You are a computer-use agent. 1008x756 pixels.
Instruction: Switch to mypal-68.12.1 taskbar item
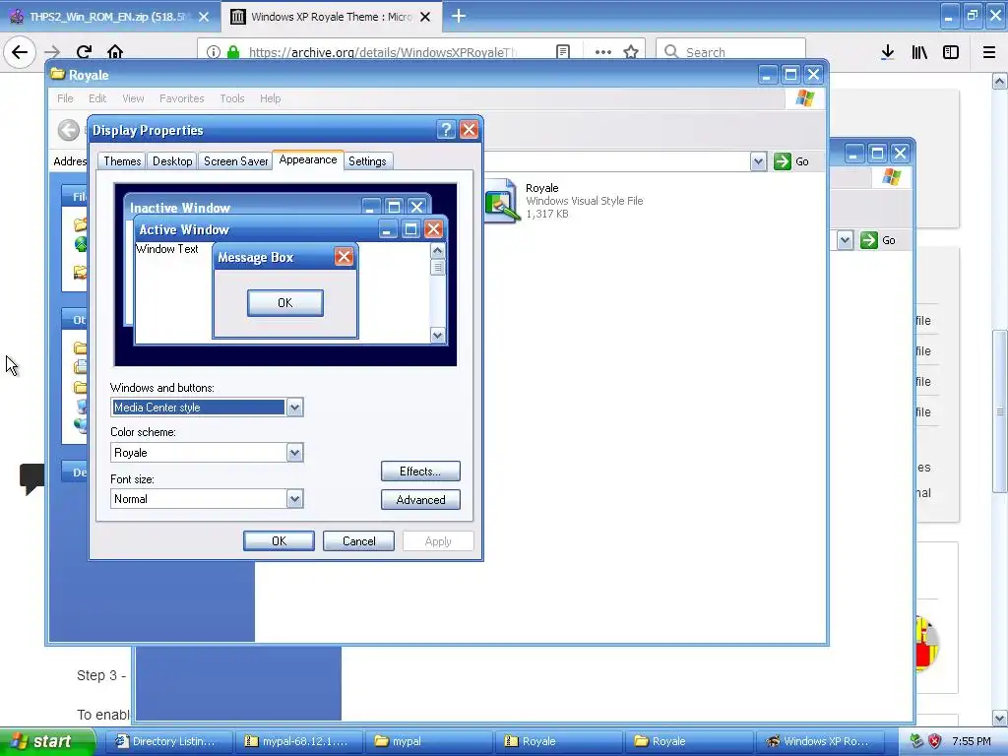(297, 741)
